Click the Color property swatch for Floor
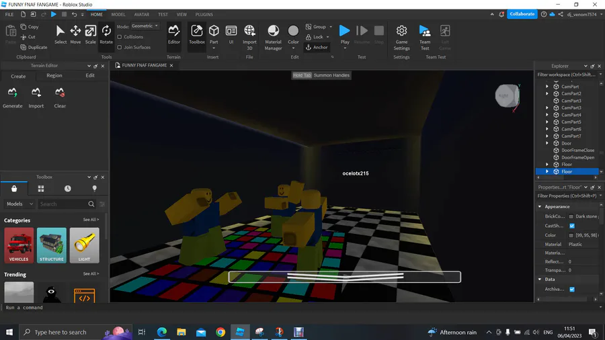Screen dimensions: 605x340 (x=571, y=235)
